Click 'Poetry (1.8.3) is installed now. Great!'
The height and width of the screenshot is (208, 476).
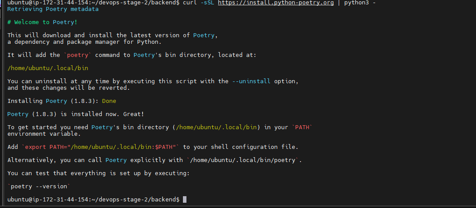(75, 114)
